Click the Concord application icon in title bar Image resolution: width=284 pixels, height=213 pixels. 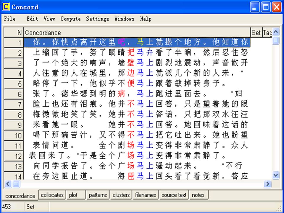[x=6, y=7]
